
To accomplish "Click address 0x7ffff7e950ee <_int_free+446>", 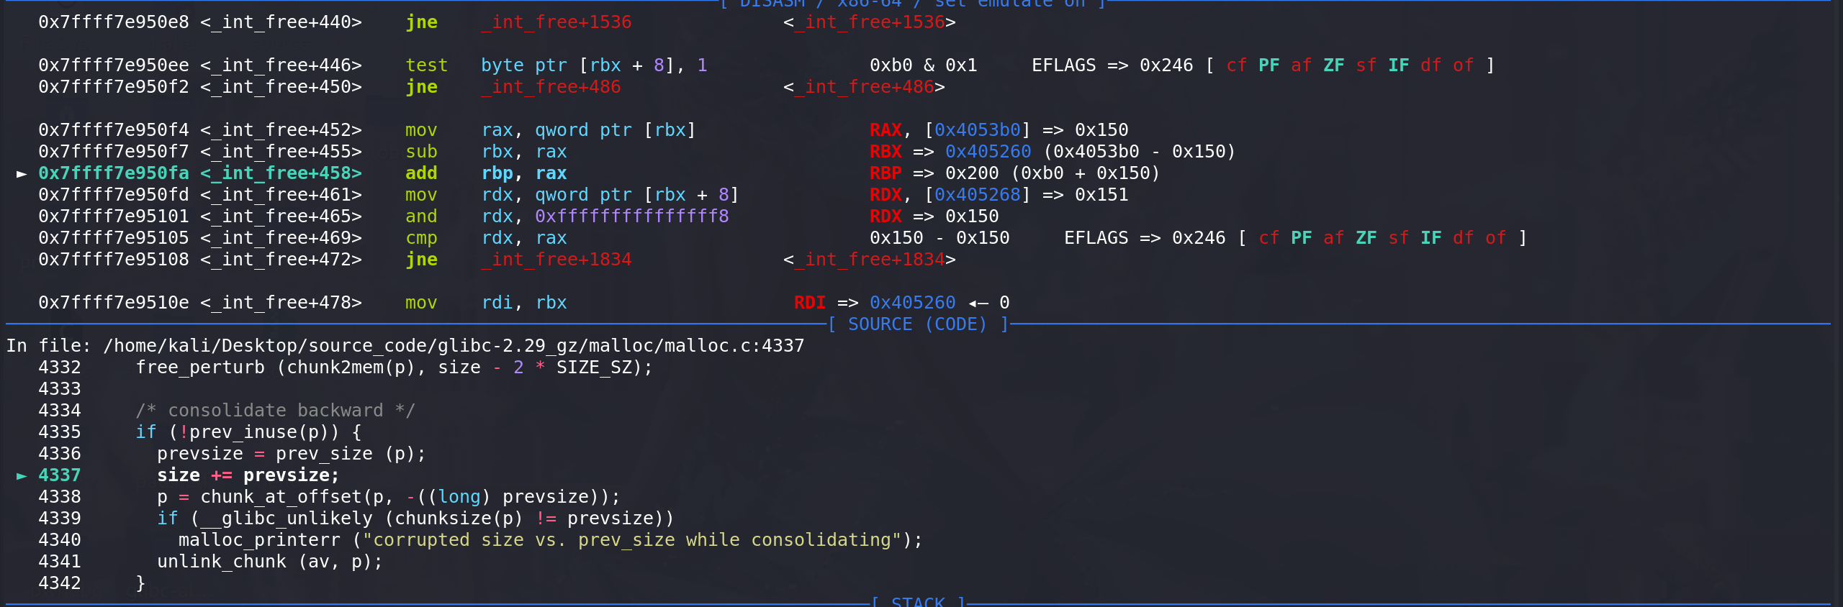I will point(200,65).
